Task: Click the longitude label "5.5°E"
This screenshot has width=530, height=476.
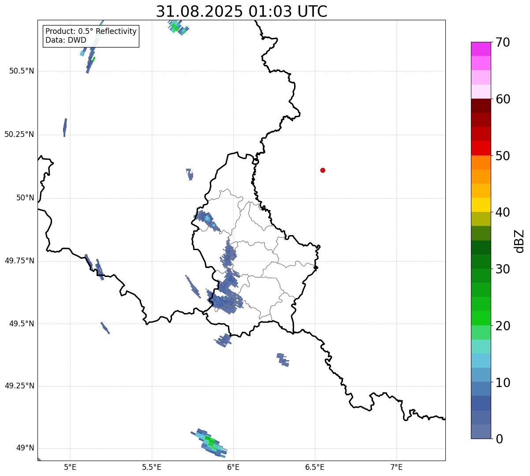Action: click(x=152, y=467)
